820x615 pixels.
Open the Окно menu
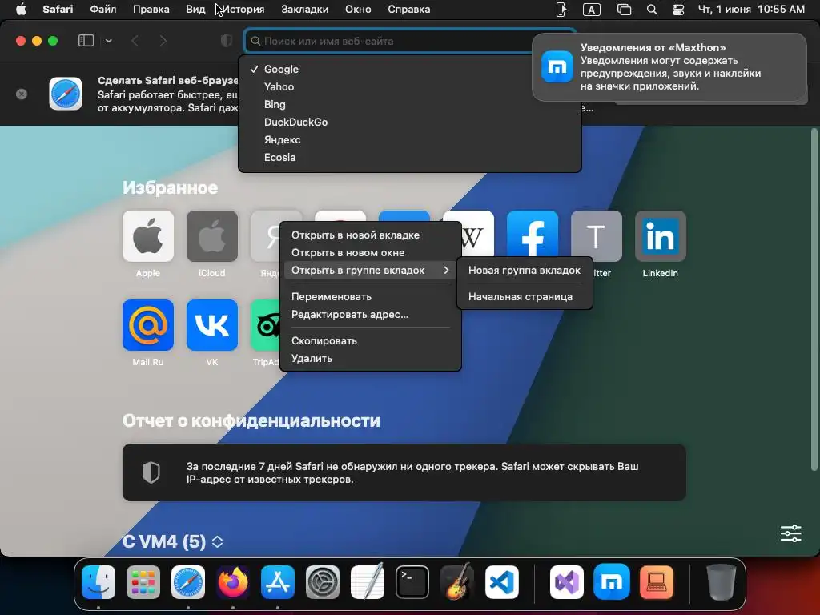tap(358, 10)
